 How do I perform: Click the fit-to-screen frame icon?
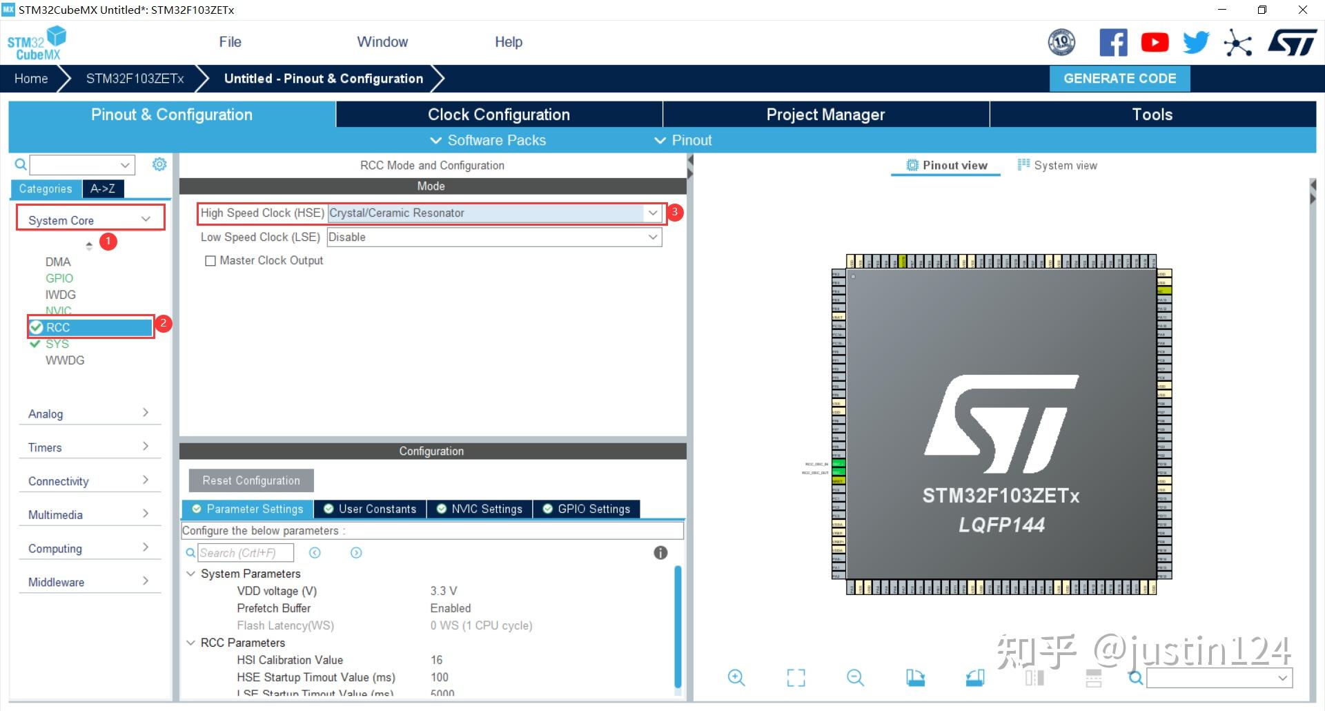pos(796,678)
